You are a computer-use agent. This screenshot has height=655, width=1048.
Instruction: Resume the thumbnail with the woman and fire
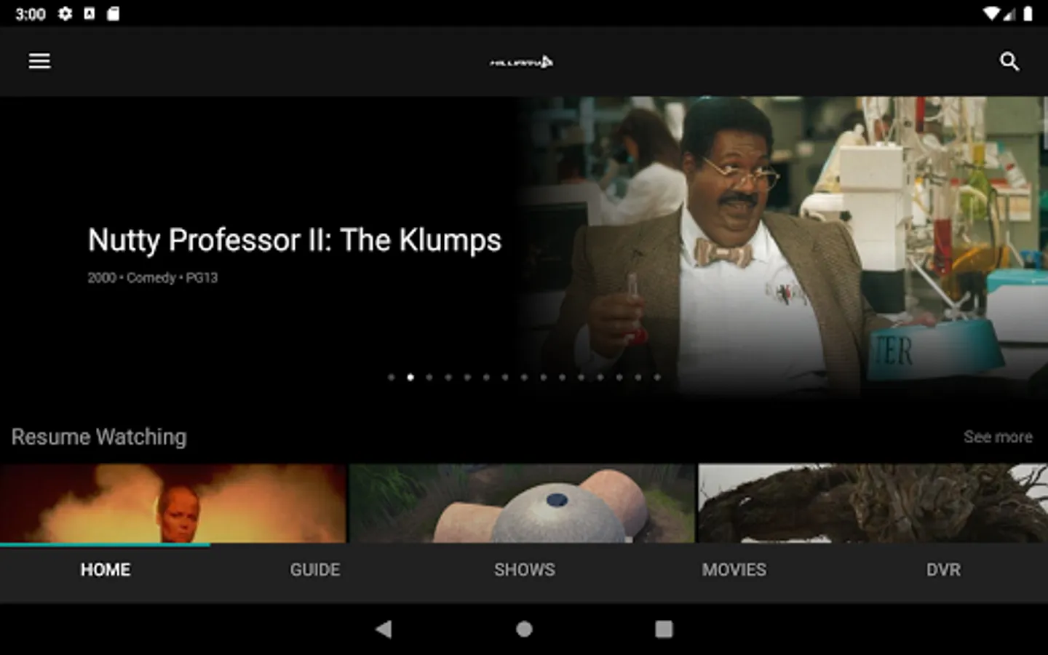click(173, 504)
